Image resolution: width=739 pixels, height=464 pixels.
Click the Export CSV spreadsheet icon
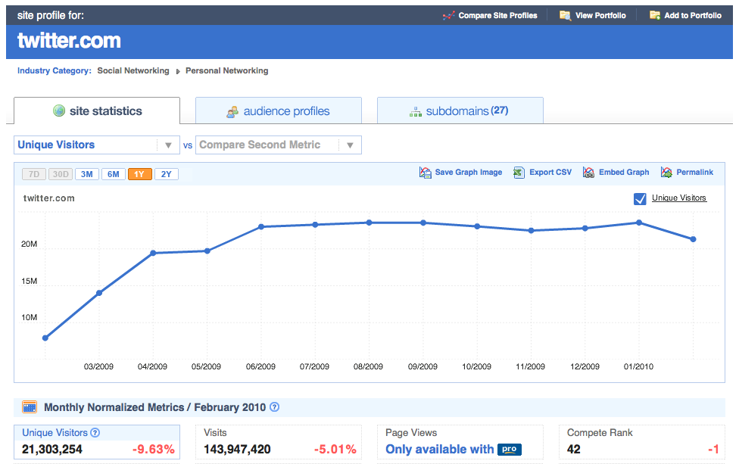coord(519,173)
